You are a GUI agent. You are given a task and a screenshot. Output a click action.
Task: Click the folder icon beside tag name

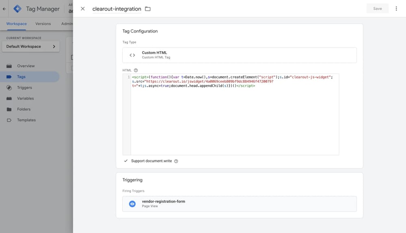coord(148,9)
